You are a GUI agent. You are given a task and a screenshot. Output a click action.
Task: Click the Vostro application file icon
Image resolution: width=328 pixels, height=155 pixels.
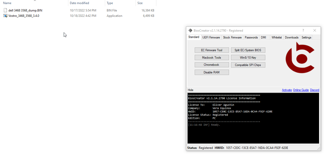5,16
